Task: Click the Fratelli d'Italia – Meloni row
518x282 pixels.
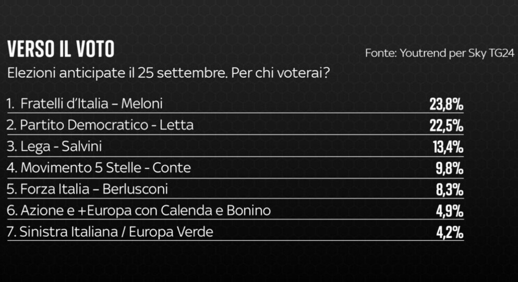Action: click(x=235, y=104)
